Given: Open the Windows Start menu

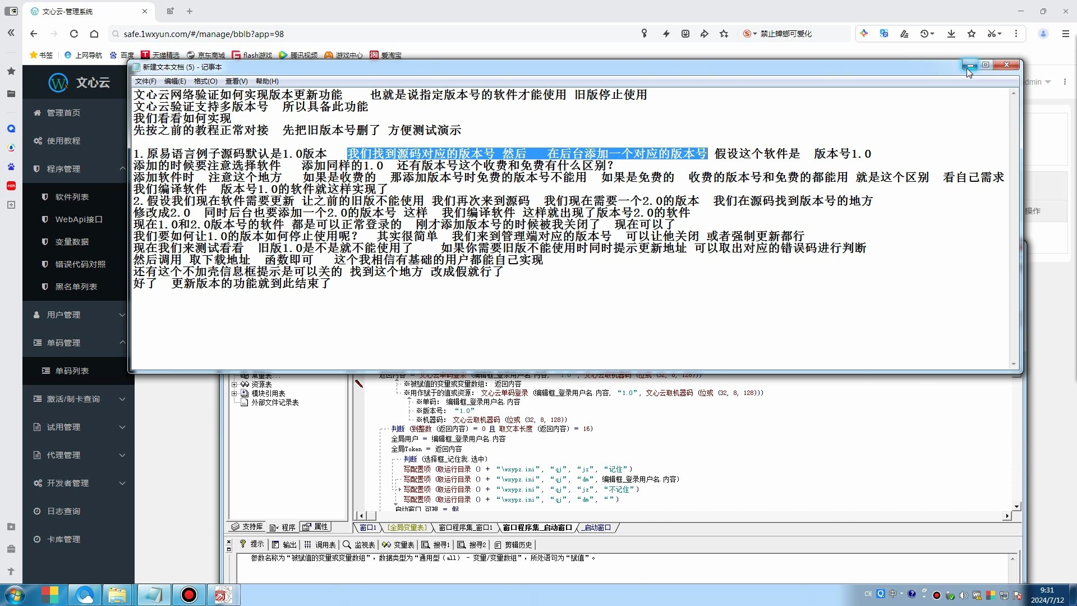Looking at the screenshot, I should (x=15, y=595).
